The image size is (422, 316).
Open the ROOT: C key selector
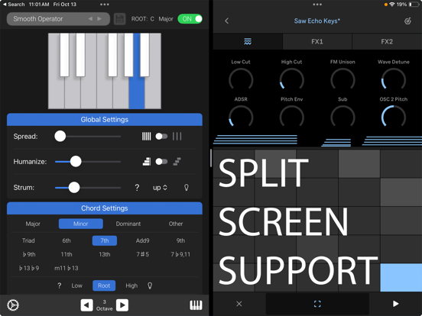click(x=143, y=19)
